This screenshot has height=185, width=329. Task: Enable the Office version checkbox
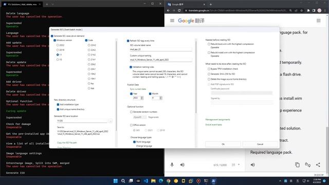(x=132, y=125)
